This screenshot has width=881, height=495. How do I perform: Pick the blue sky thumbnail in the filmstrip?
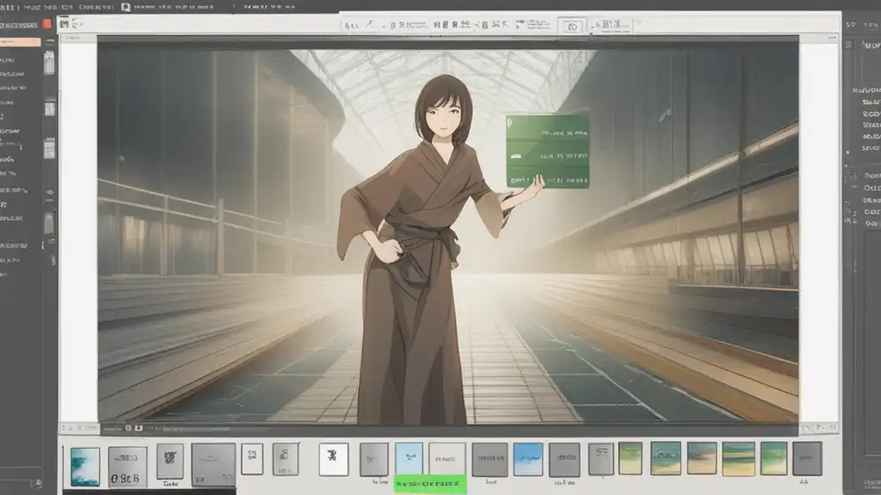click(527, 459)
